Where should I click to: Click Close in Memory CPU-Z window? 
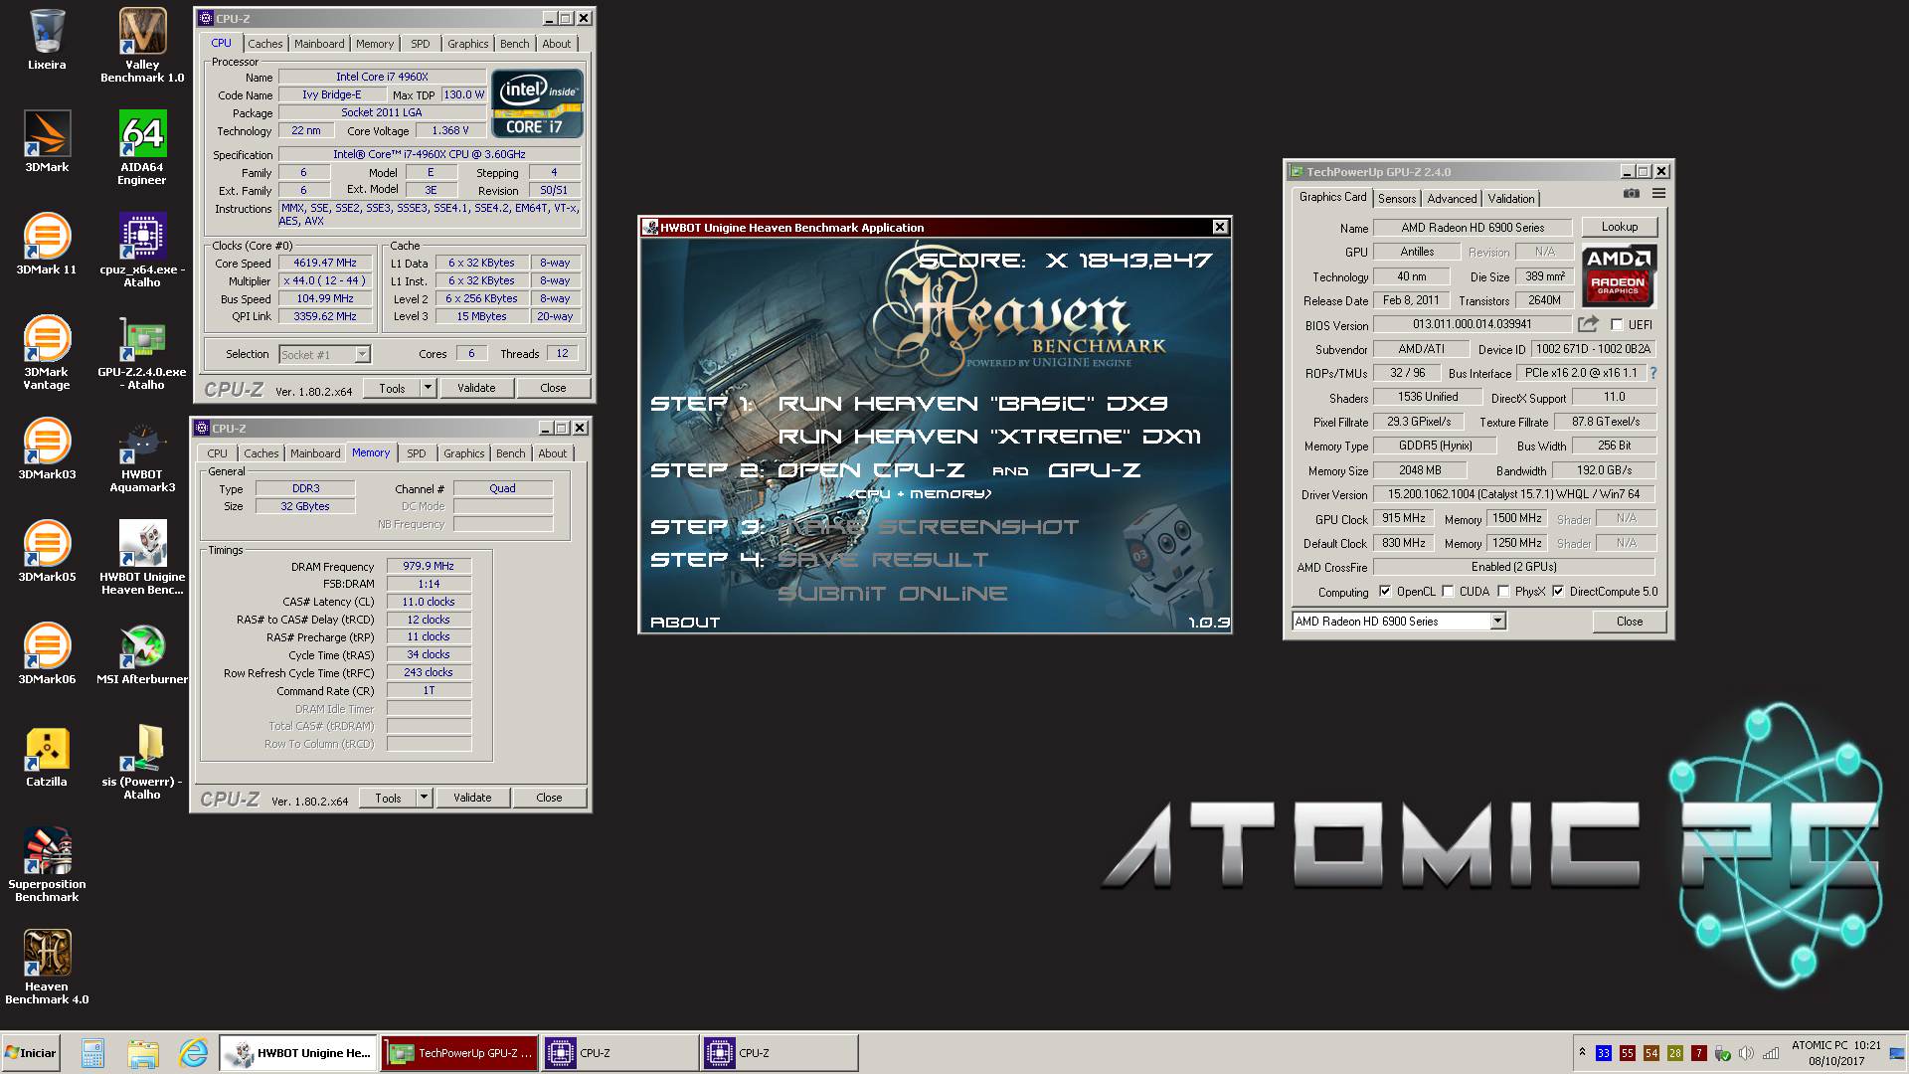pyautogui.click(x=549, y=798)
